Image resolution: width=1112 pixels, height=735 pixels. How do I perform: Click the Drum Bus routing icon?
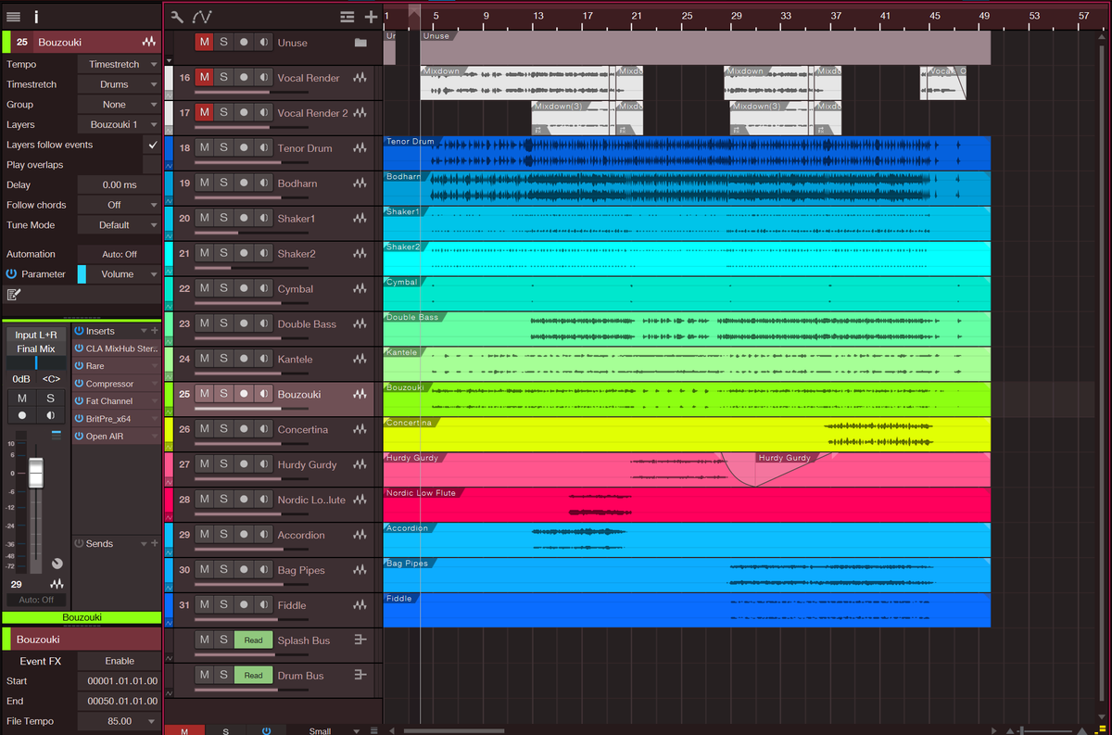360,676
